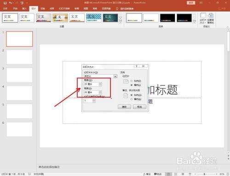Viewport: 230px width, 176px height.
Task: Click the Save icon in quick access toolbar
Action: (5, 3)
